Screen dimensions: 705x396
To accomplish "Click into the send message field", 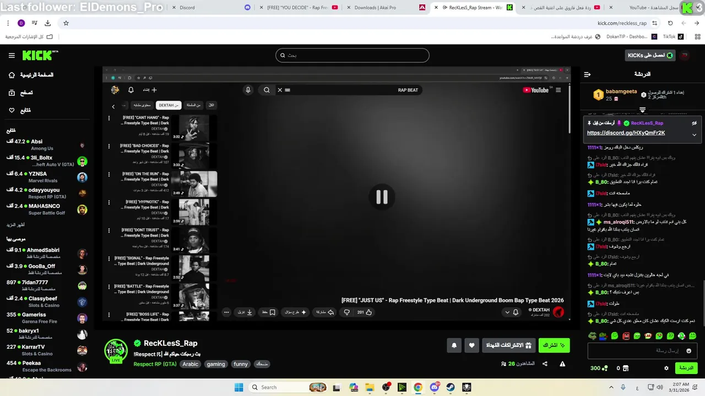I will pos(642,350).
